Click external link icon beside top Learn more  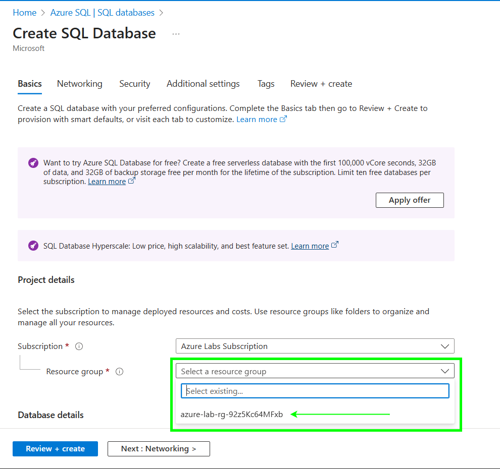click(283, 120)
